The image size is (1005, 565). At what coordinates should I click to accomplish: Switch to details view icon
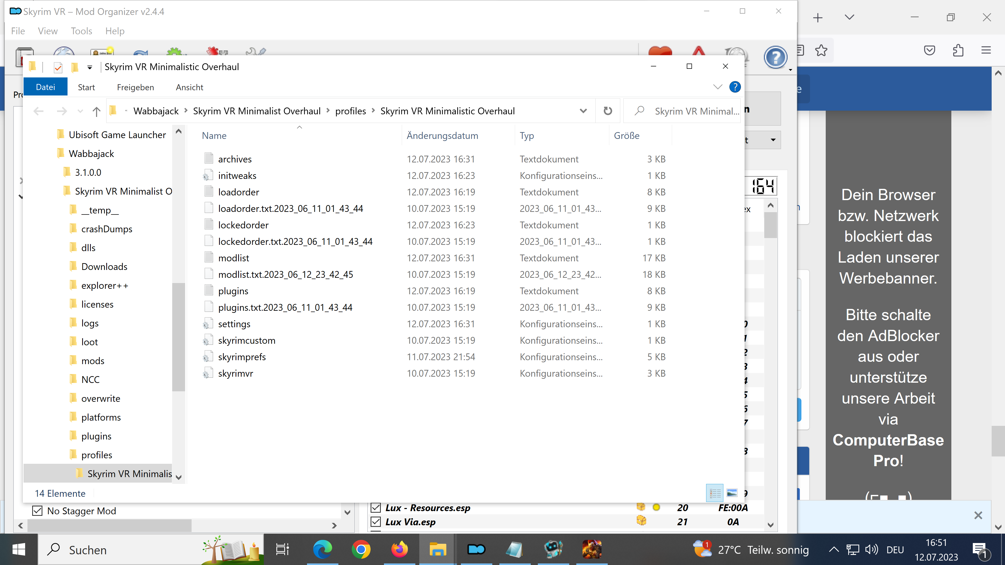715,493
